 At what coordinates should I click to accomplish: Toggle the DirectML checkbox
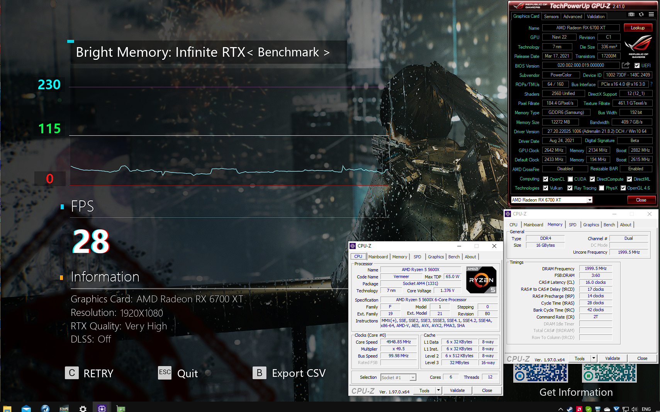point(629,179)
